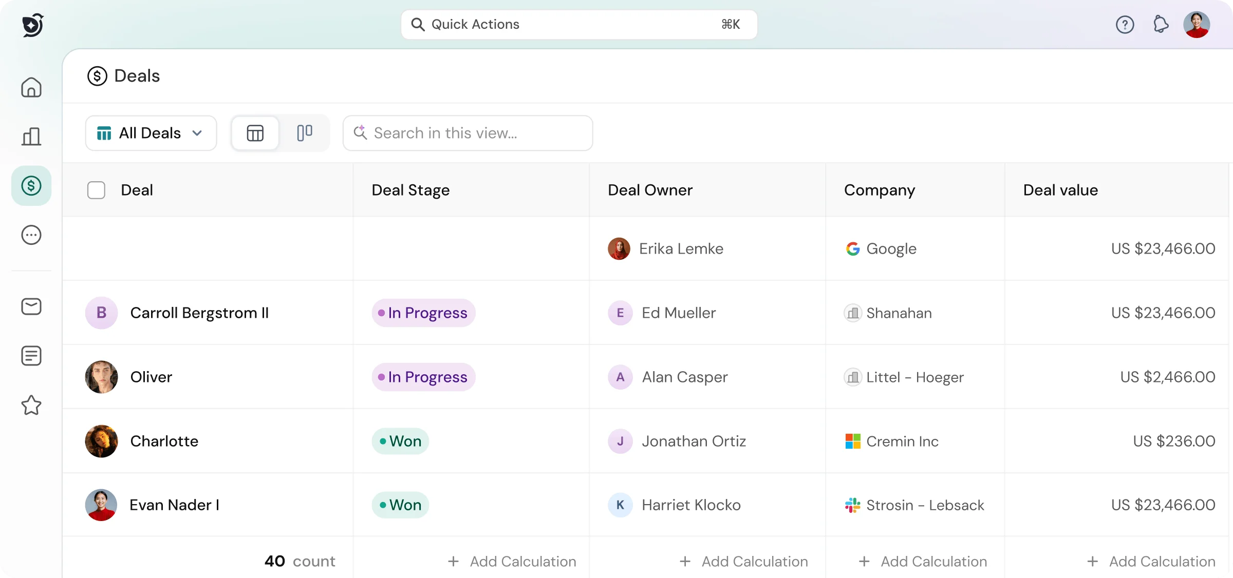
Task: Select deal owner Harriet Klocko
Action: (x=691, y=505)
